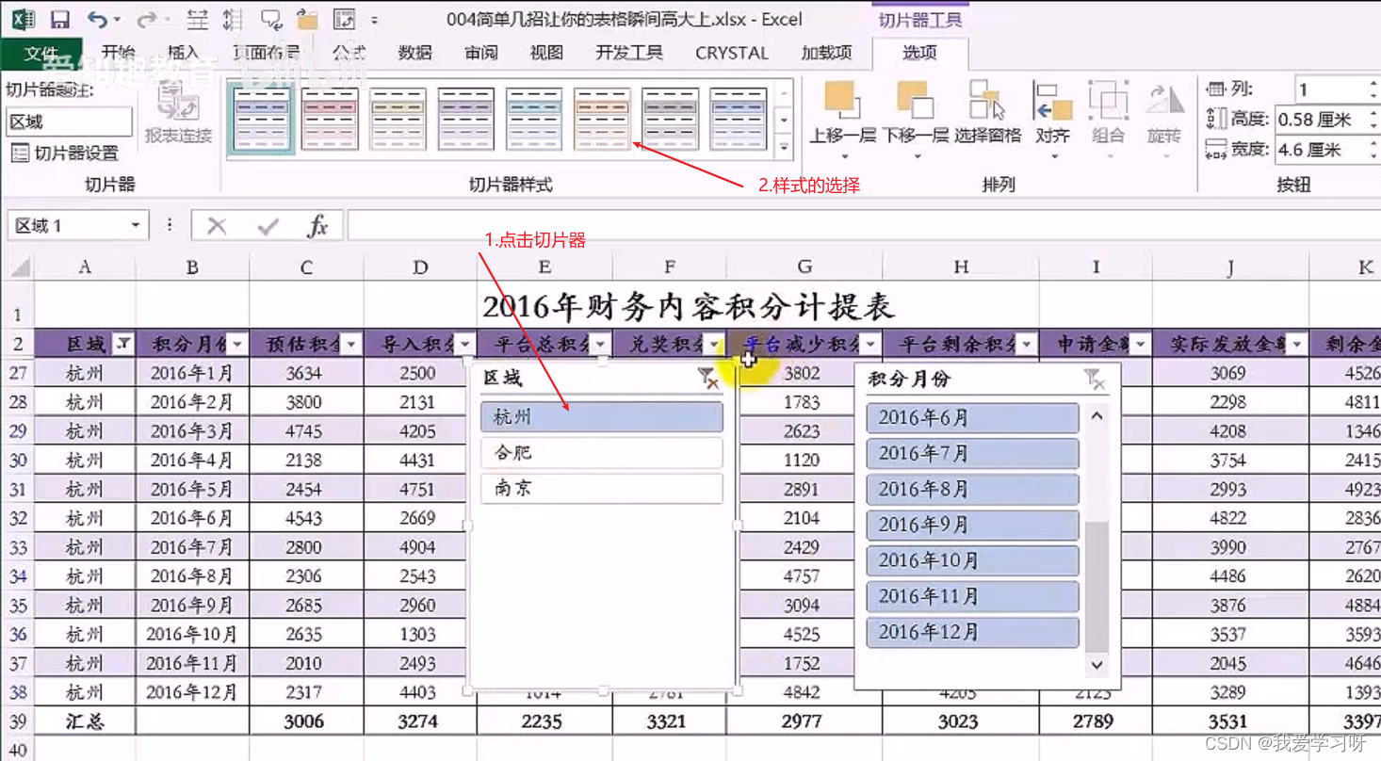The image size is (1381, 761).
Task: Click the Redo arrow icon
Action: (146, 19)
